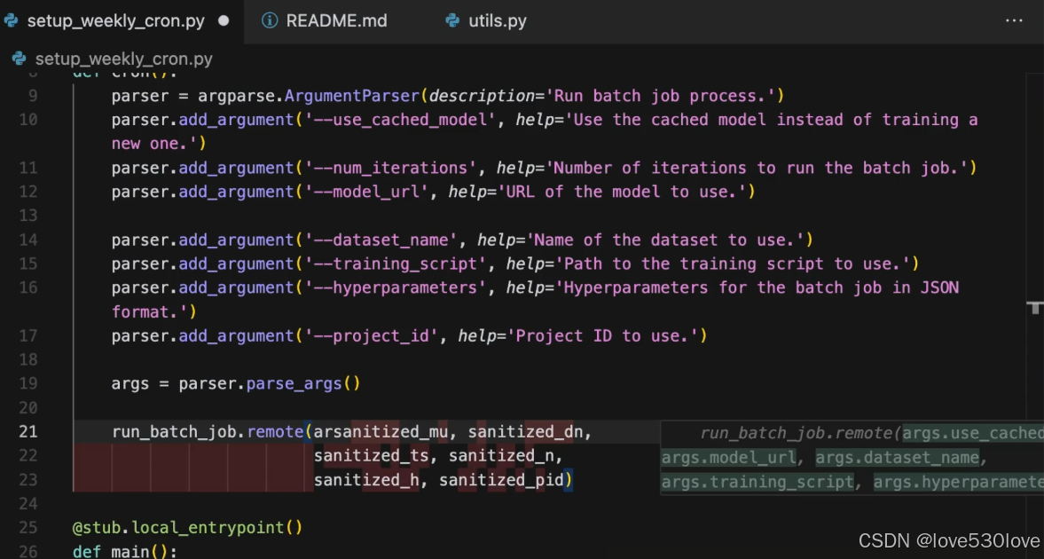The image size is (1044, 559).
Task: Open the utils.py tab
Action: (x=486, y=20)
